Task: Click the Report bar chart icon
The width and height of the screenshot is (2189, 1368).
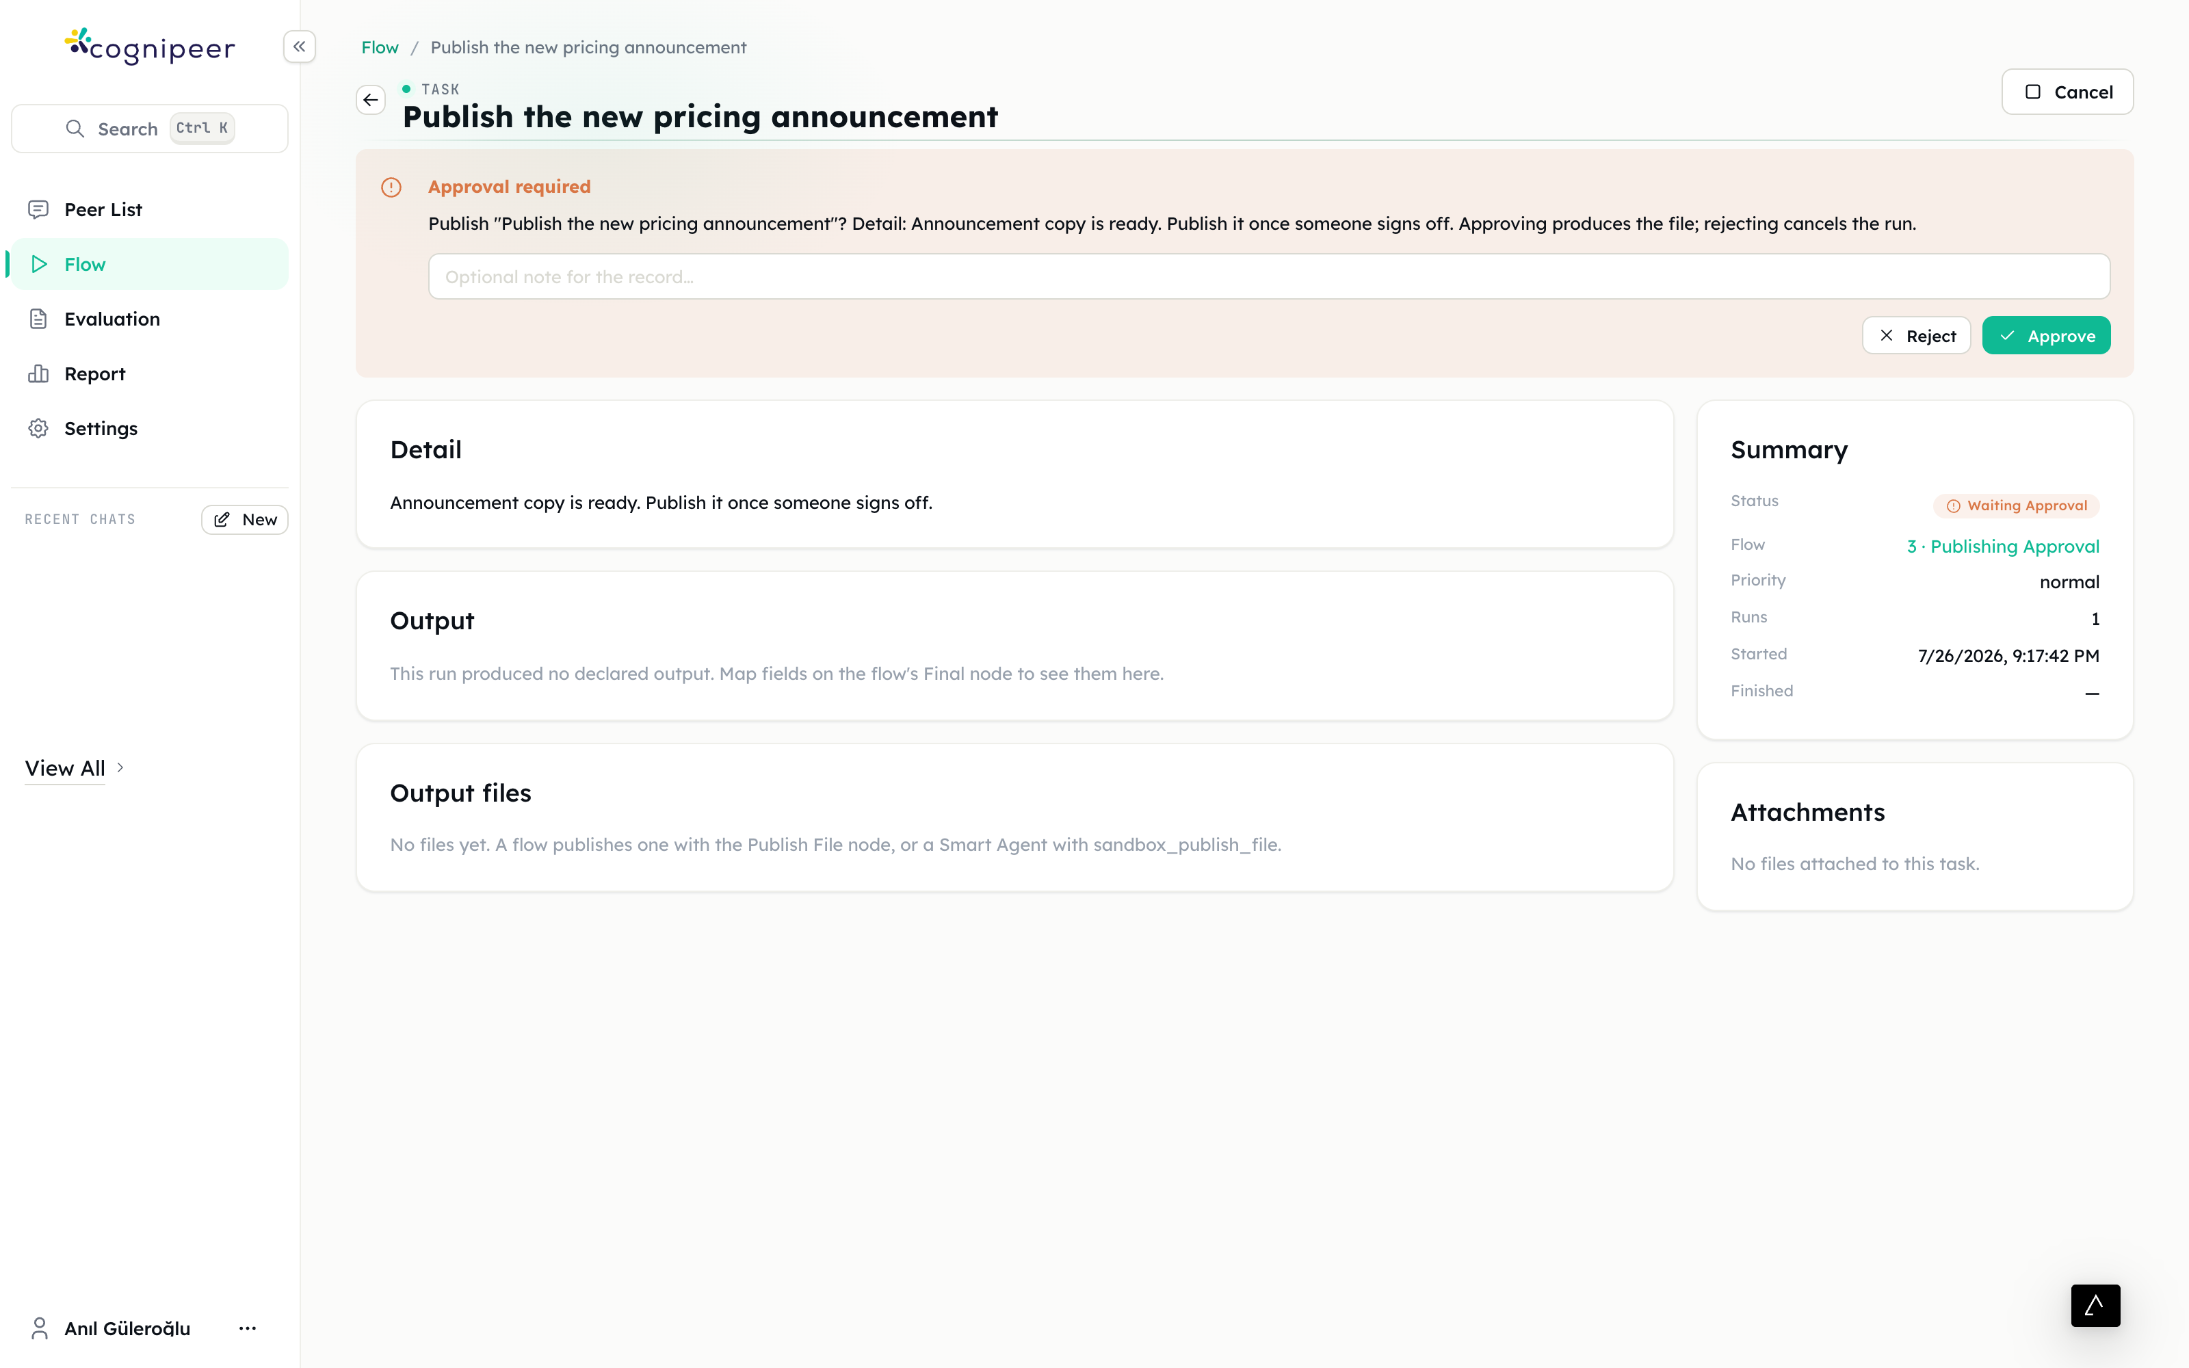Action: click(x=38, y=373)
